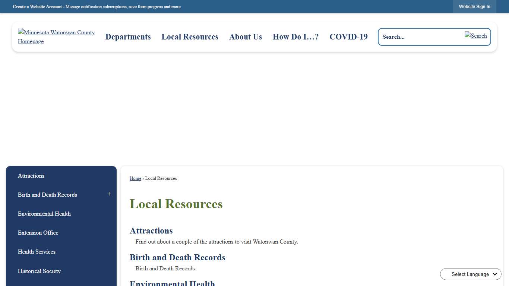Open the Birth and Death Records heading link
509x286 pixels.
click(x=177, y=257)
